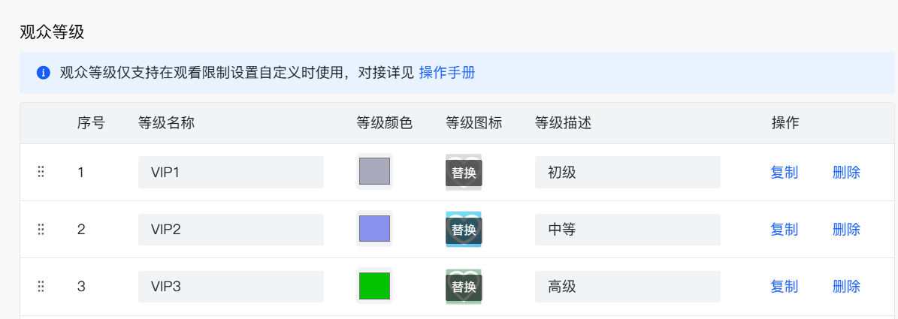Click VIP3 level icon thumbnail
The image size is (898, 319).
coord(464,287)
